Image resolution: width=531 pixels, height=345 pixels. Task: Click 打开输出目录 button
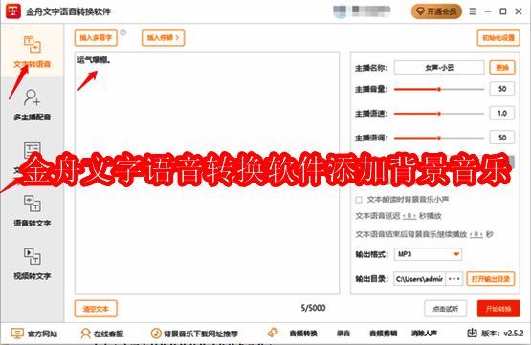click(491, 279)
